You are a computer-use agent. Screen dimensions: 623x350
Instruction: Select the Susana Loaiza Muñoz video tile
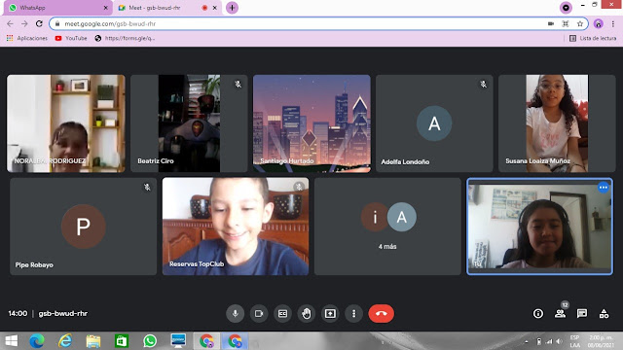[x=557, y=123]
